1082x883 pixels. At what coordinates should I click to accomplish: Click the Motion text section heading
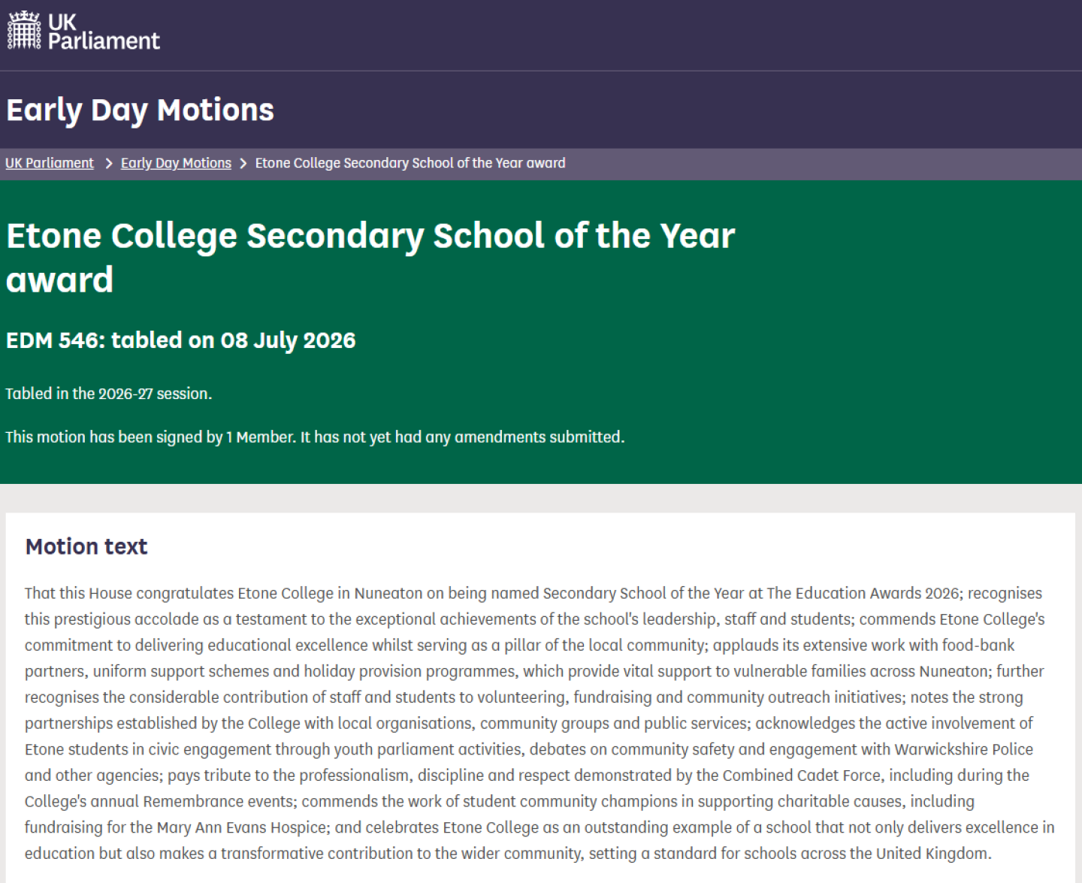86,546
